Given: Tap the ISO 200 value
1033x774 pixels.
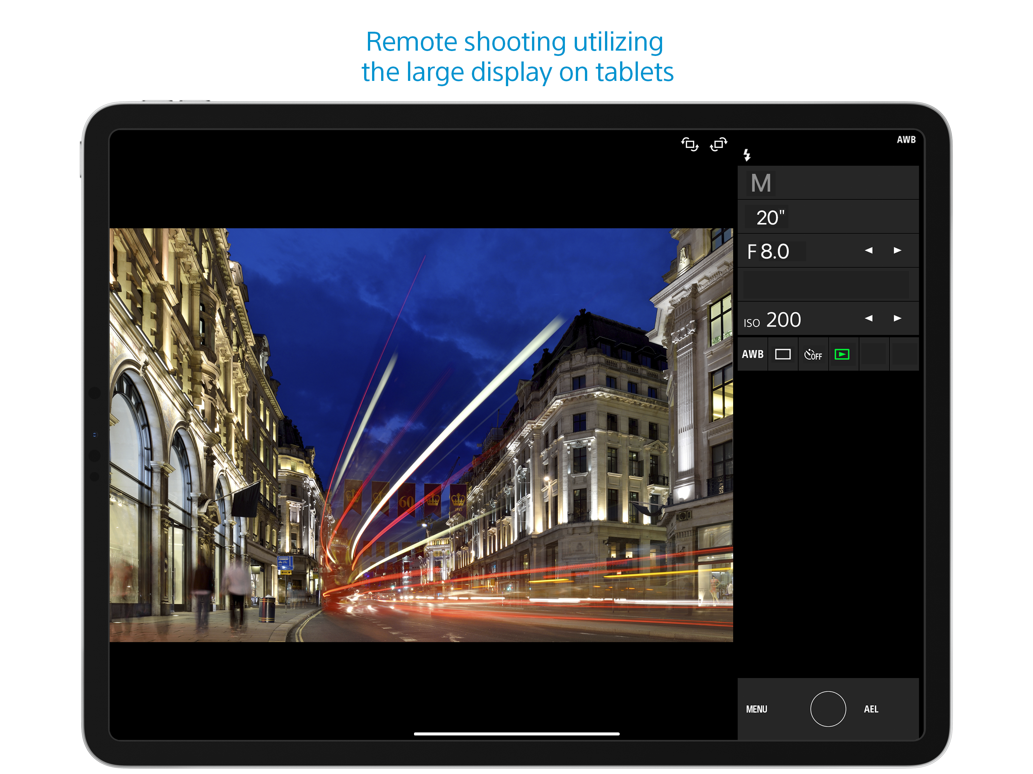Looking at the screenshot, I should 783,320.
